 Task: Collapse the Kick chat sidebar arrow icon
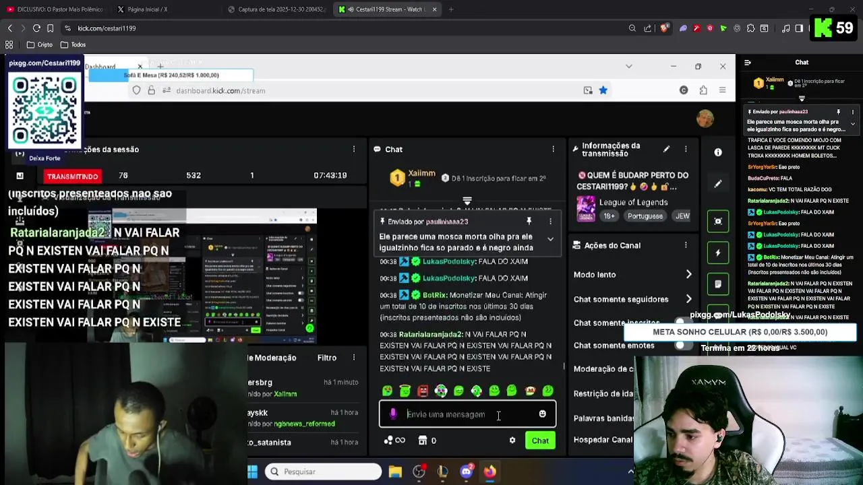pos(747,63)
